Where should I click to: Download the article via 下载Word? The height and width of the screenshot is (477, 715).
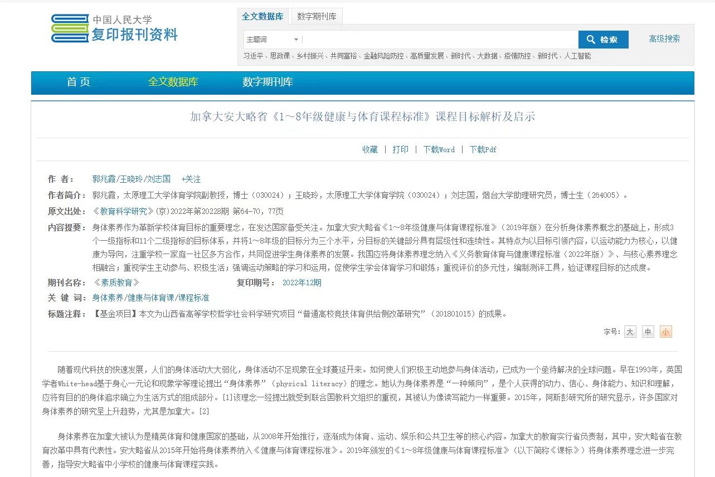tap(439, 149)
